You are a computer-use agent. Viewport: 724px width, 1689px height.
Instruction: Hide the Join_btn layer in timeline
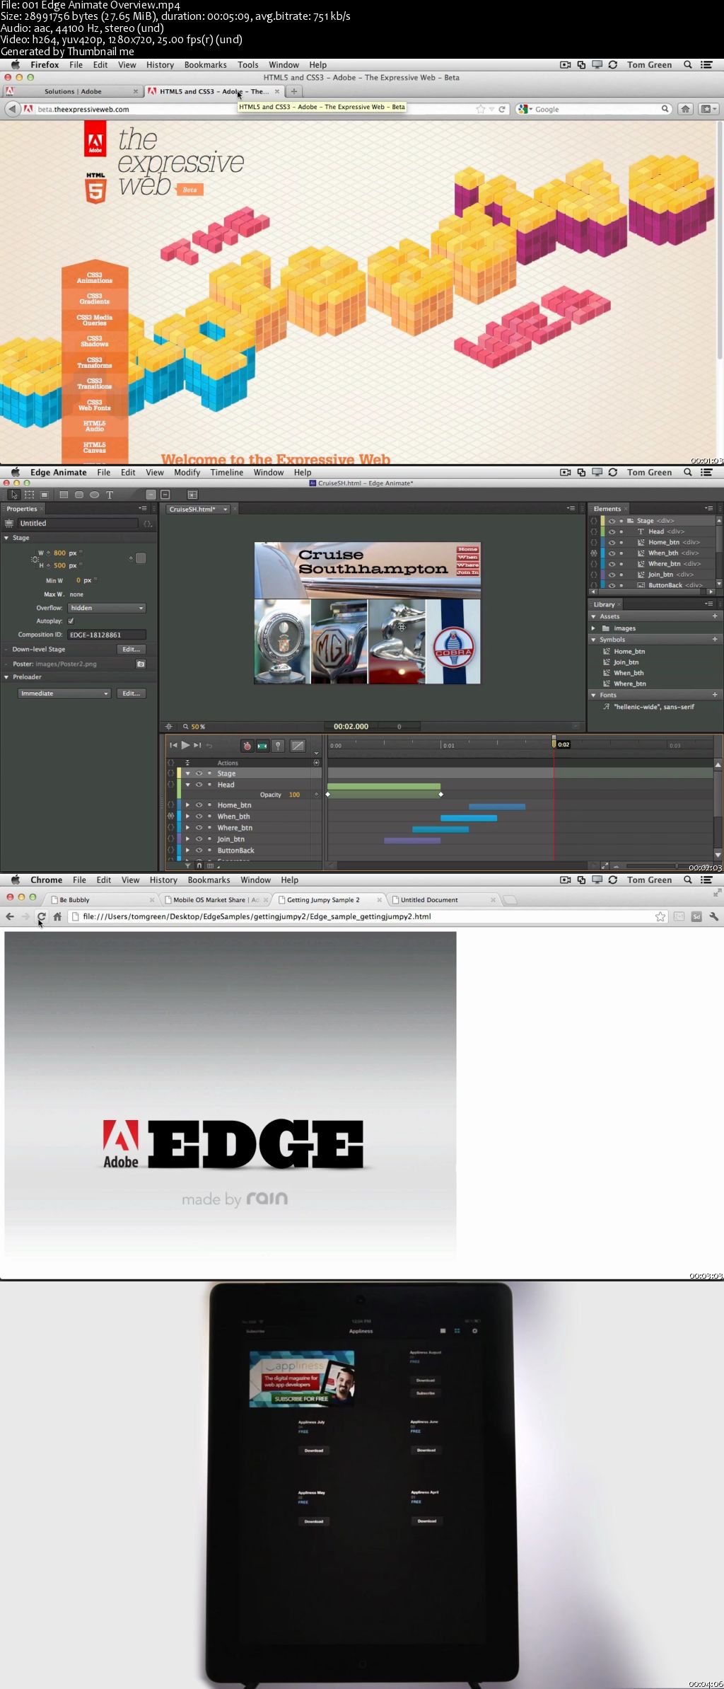pyautogui.click(x=199, y=839)
